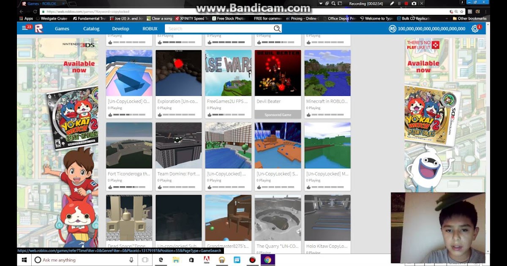Open the Team Domino: Fort game thumbnail

coord(179,145)
